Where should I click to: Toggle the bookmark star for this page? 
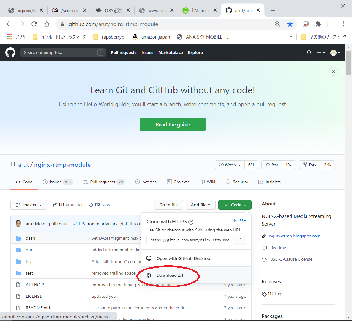click(x=290, y=24)
